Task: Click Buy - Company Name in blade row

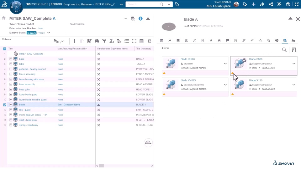Action: click(69, 105)
